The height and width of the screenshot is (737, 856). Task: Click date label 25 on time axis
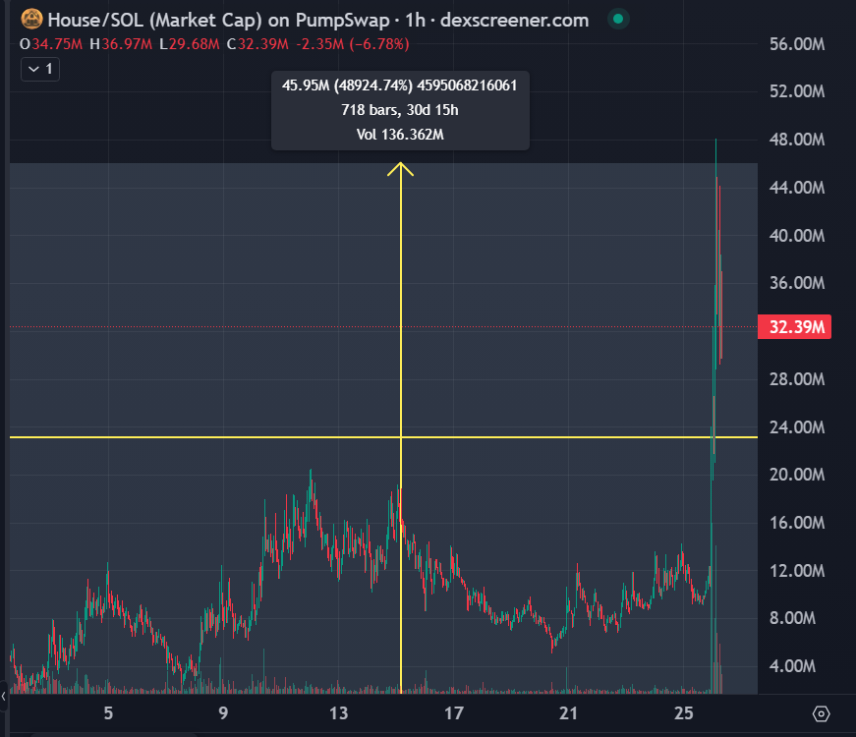pyautogui.click(x=683, y=713)
